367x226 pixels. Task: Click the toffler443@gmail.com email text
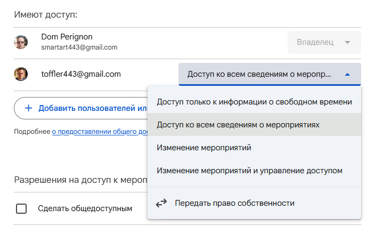(81, 74)
